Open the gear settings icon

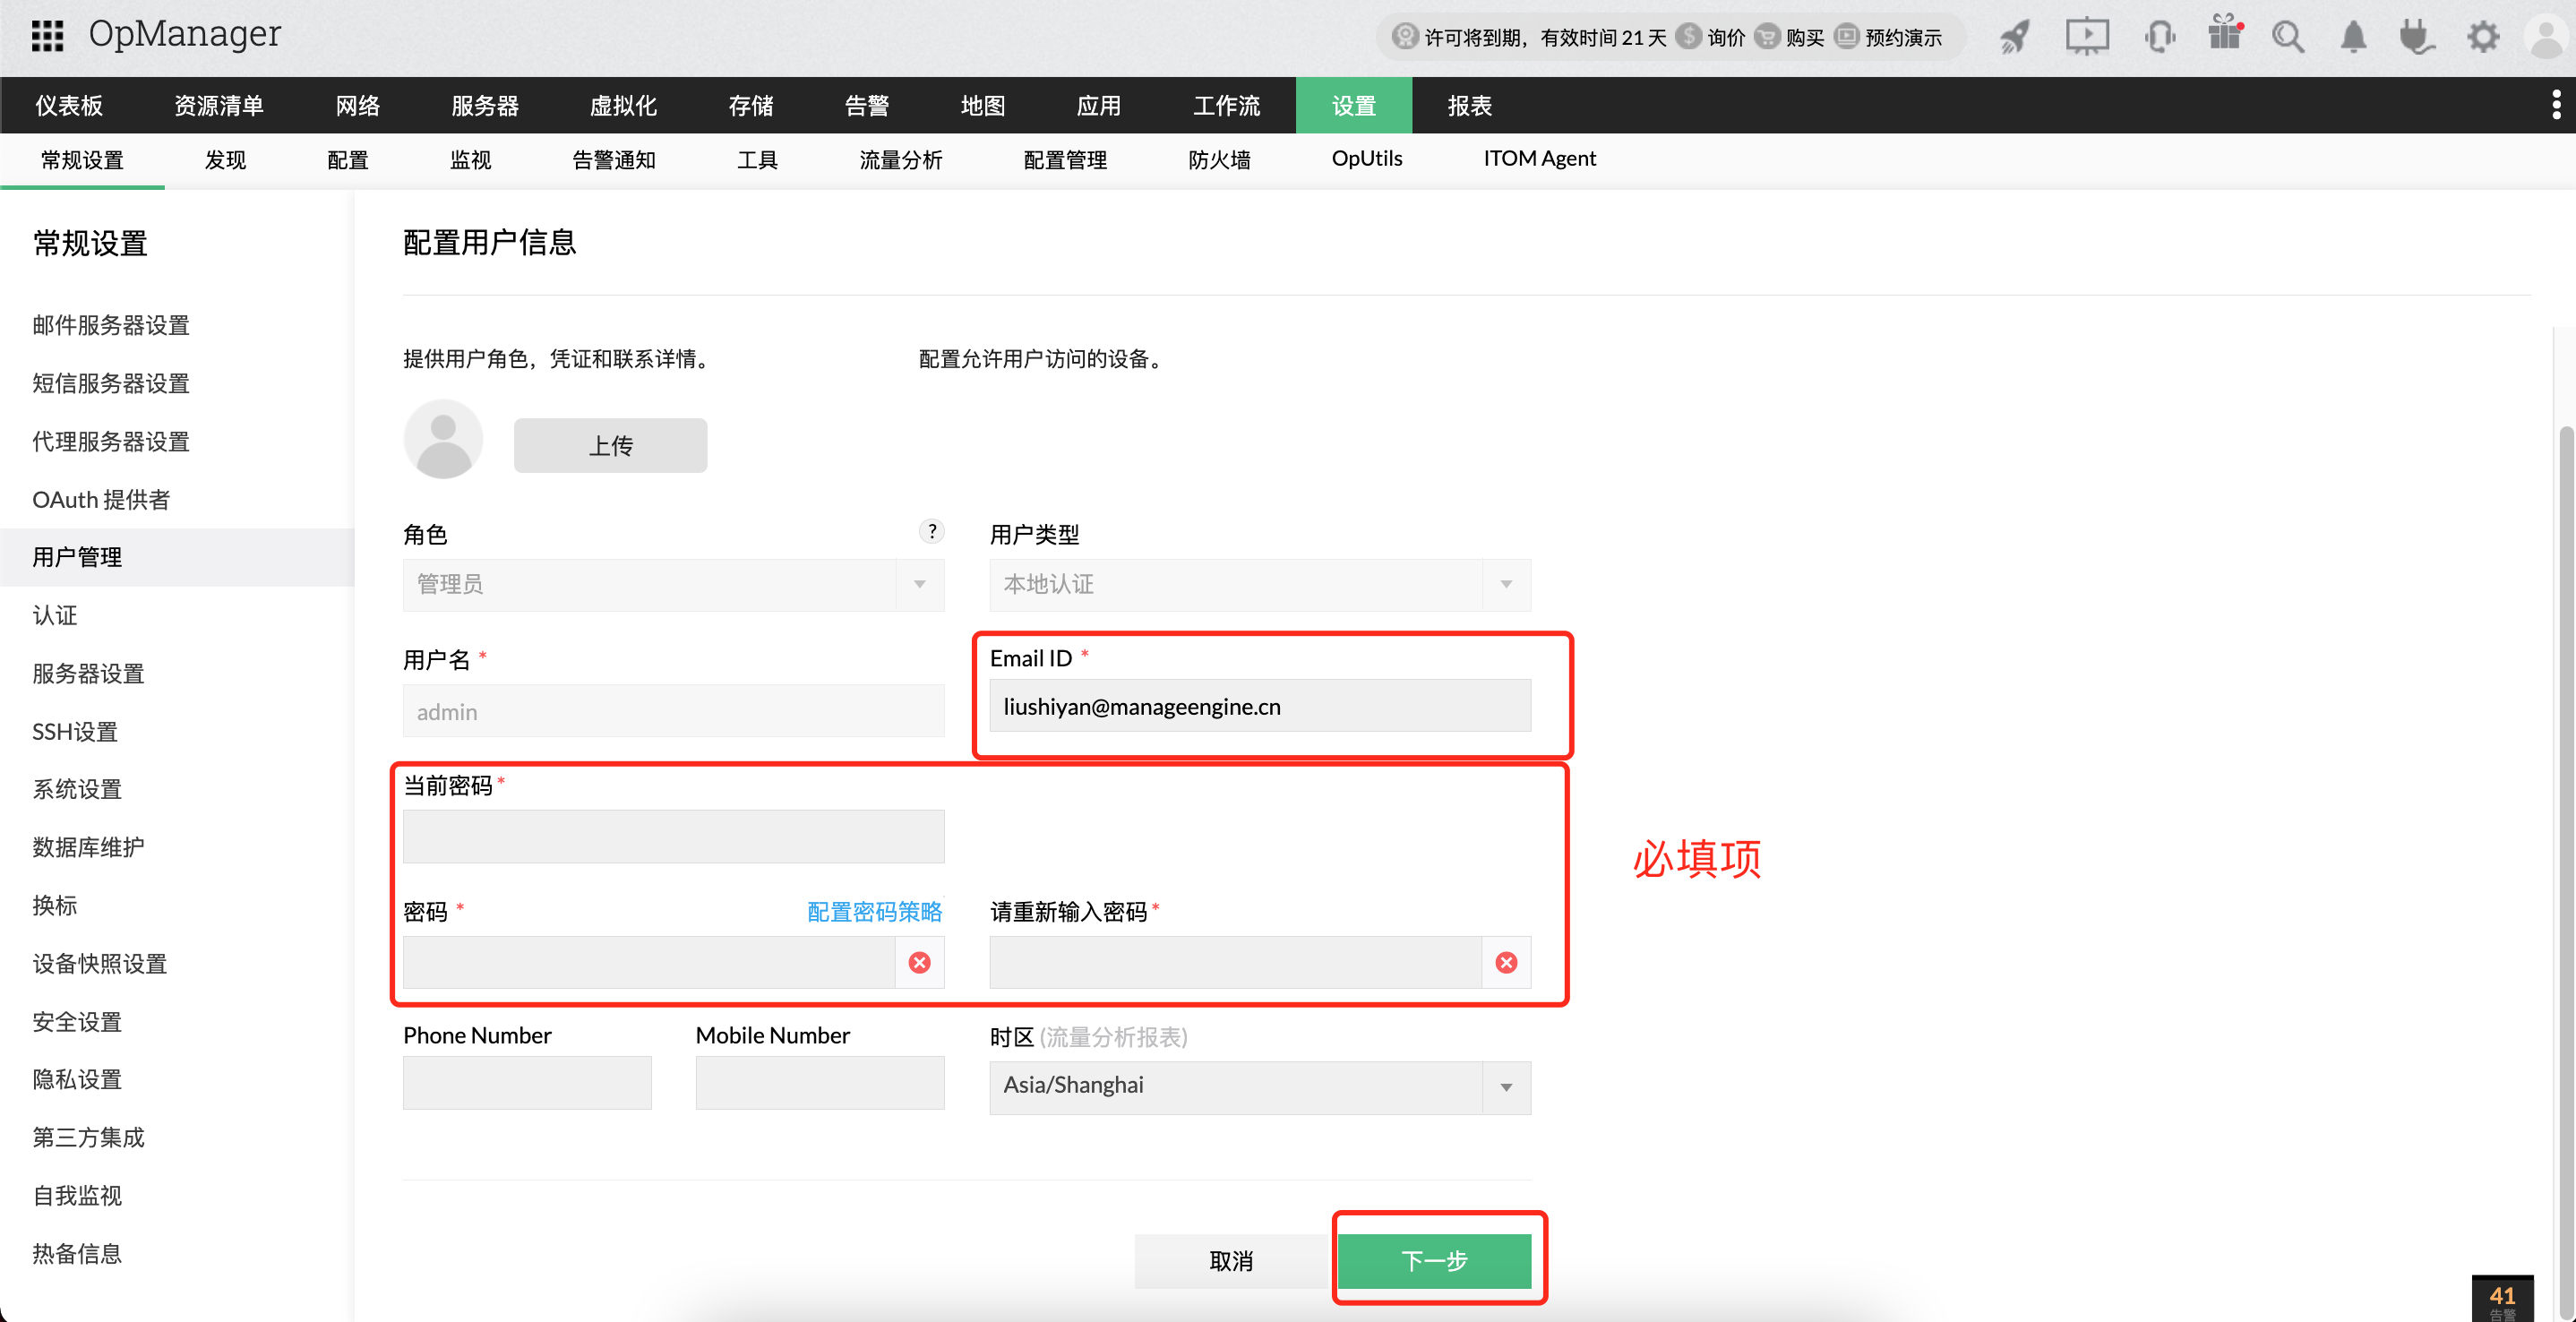[2483, 37]
